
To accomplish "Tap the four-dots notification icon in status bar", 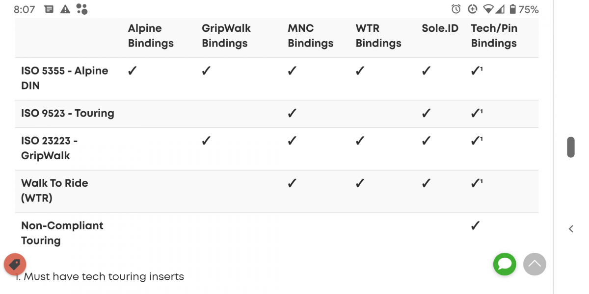I will 81,9.
